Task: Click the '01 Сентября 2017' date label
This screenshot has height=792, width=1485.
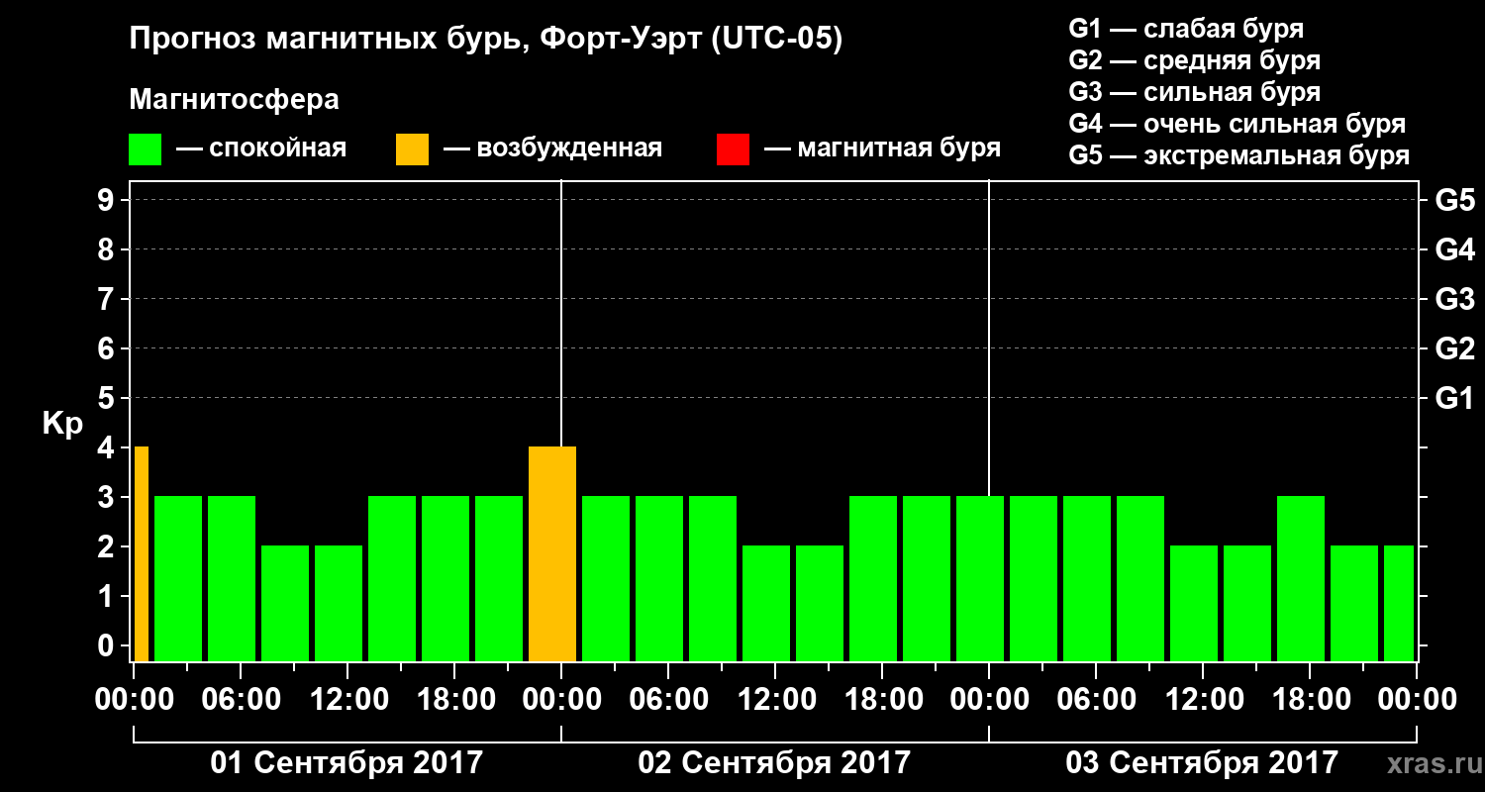Action: 347,762
